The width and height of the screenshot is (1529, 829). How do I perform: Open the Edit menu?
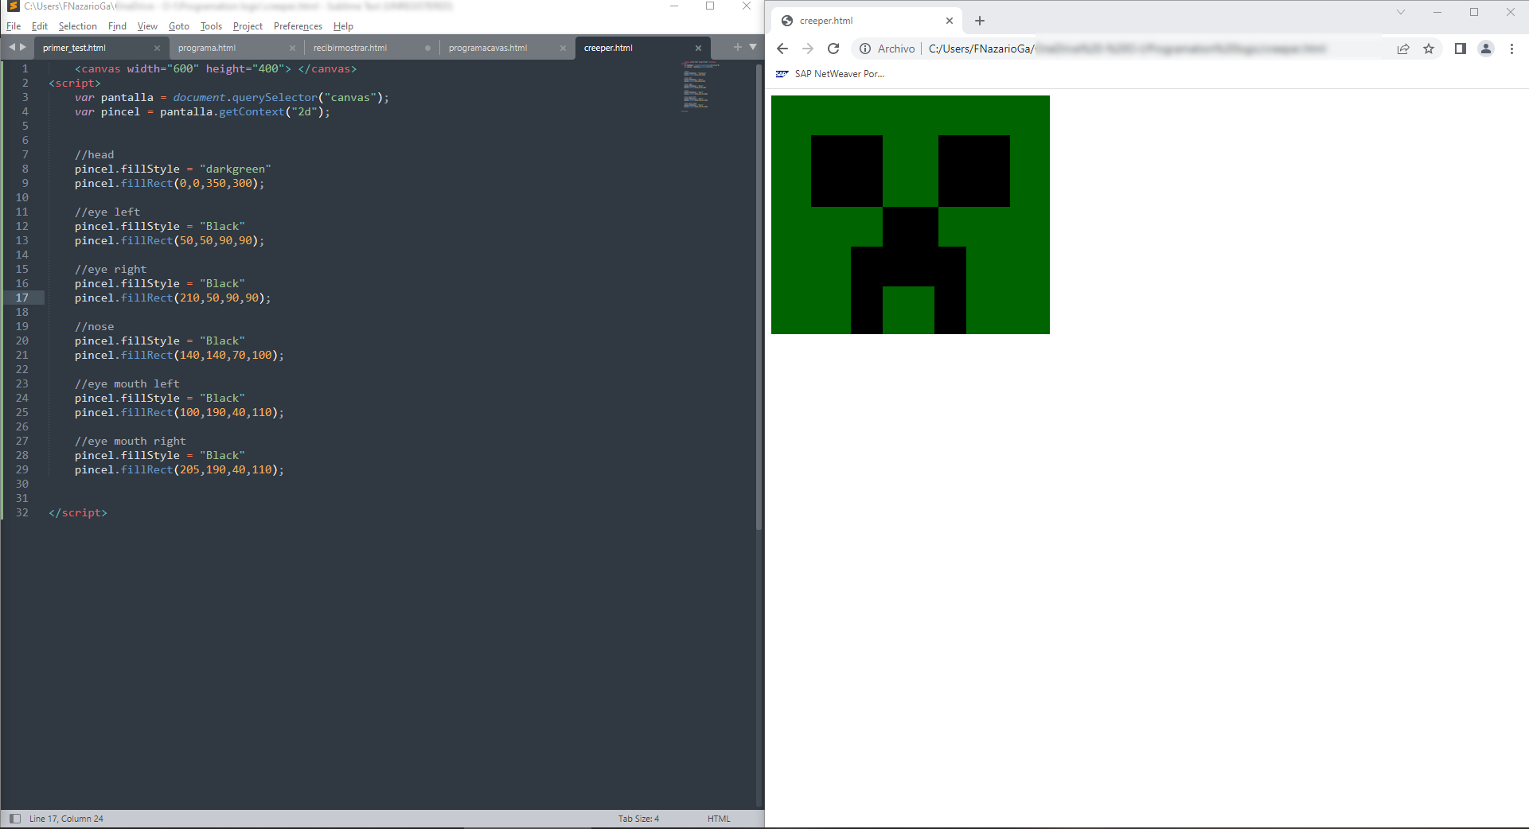[40, 26]
